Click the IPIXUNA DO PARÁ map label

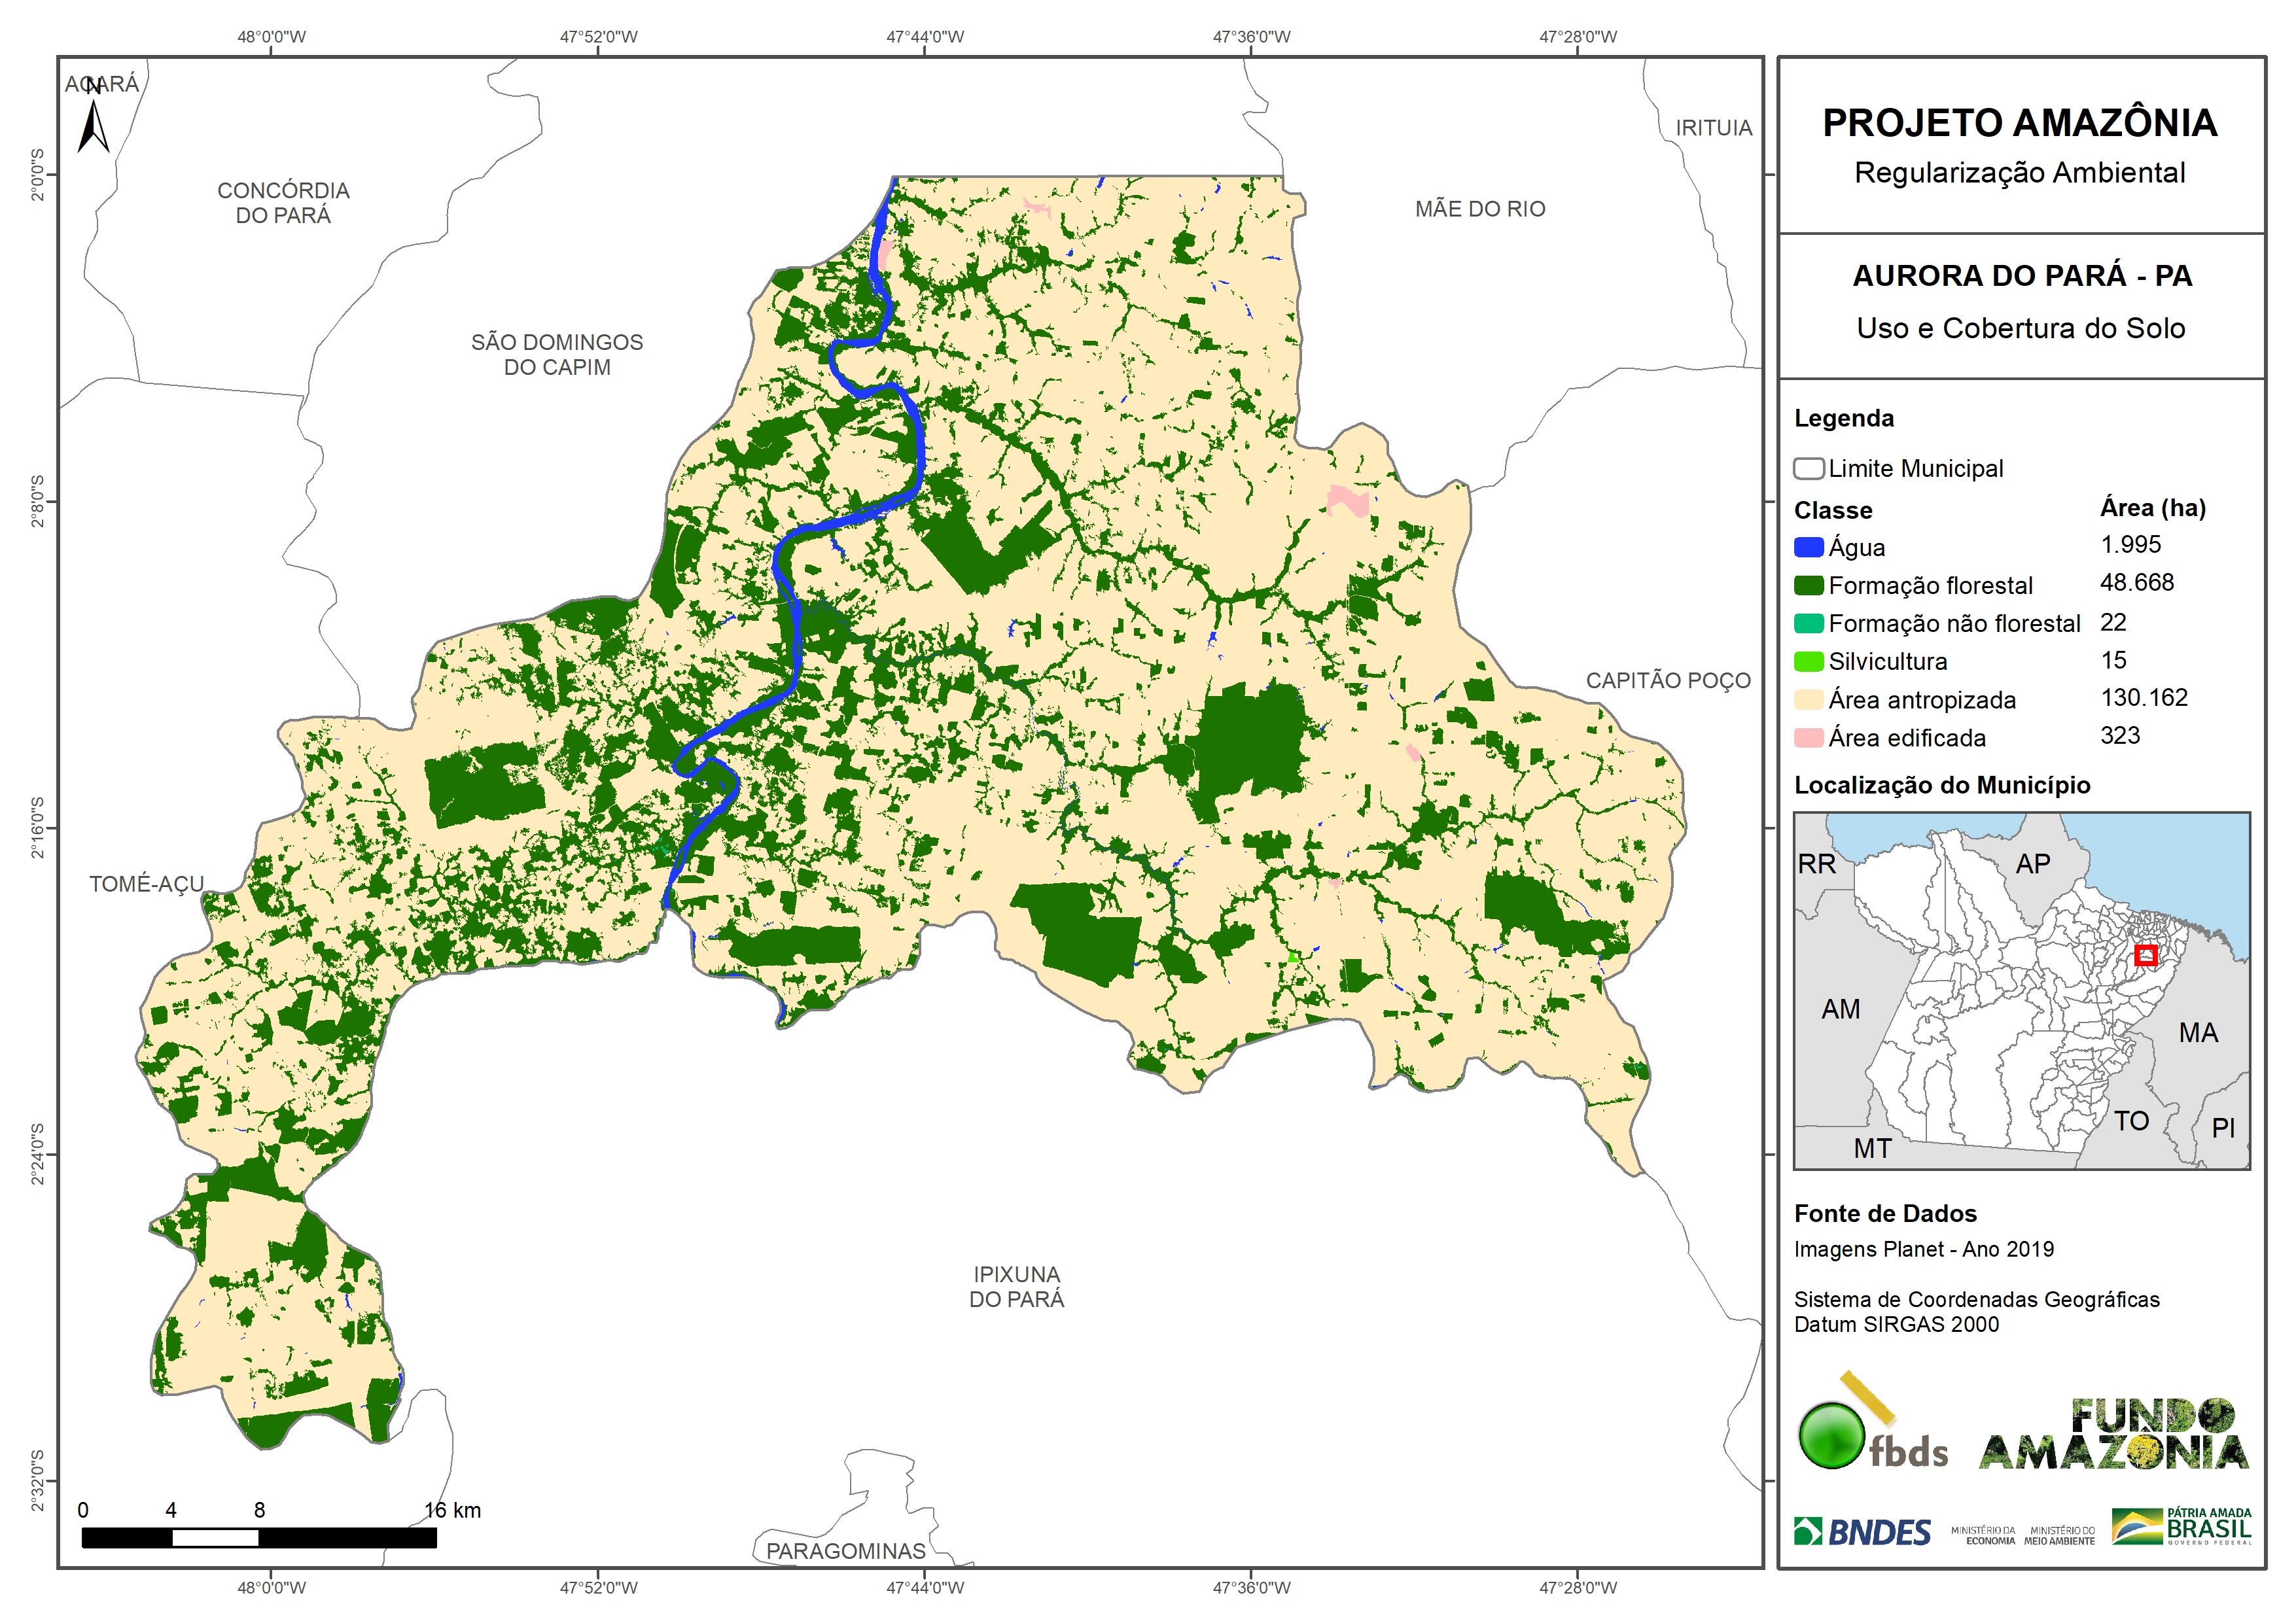pos(1016,1286)
